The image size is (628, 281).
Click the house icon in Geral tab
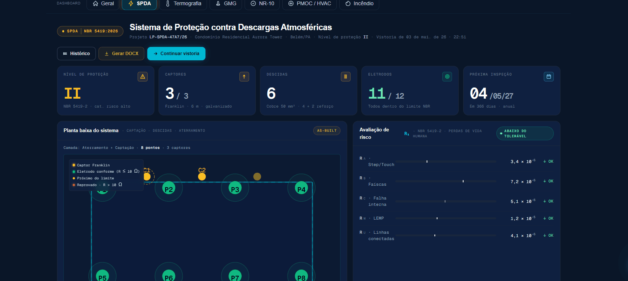click(95, 3)
